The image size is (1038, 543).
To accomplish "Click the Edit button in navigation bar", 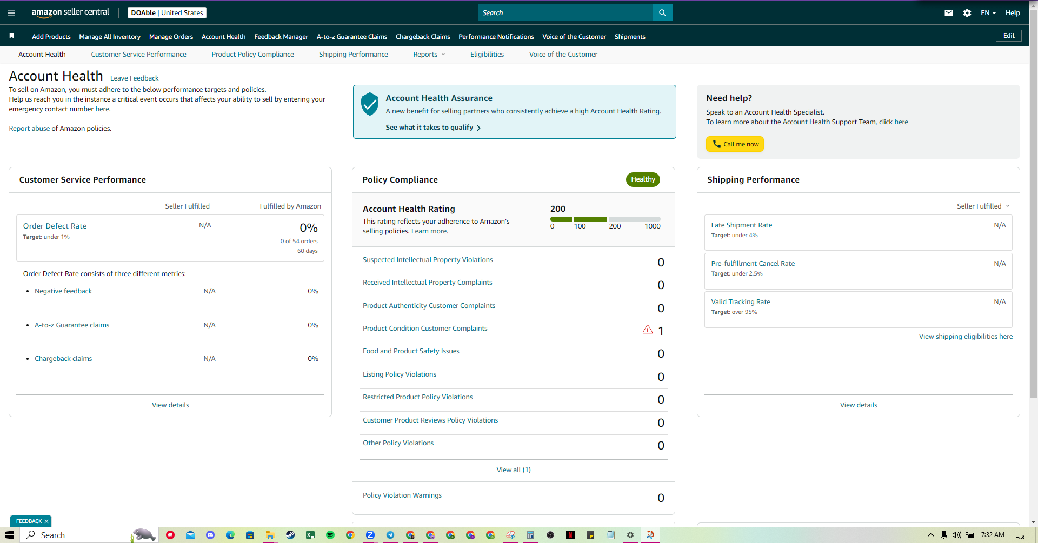I will (x=1009, y=36).
